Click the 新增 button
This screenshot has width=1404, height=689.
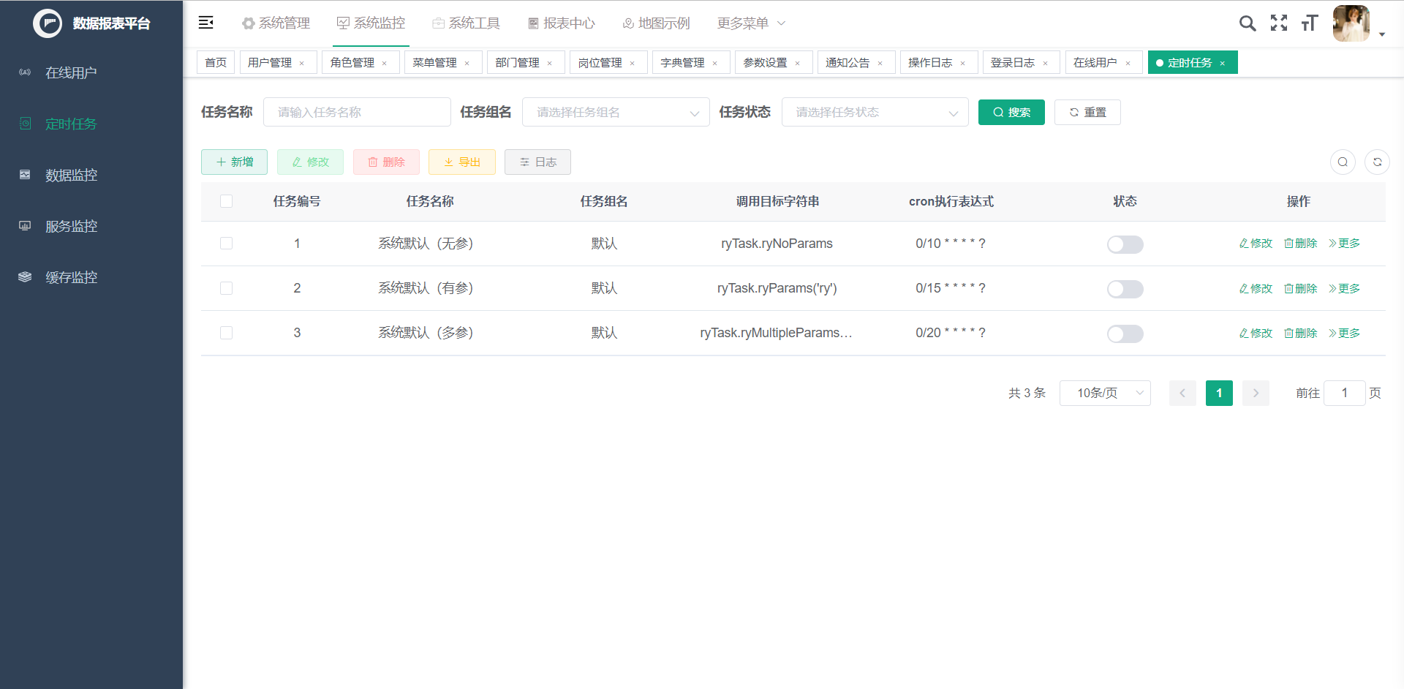tap(234, 162)
